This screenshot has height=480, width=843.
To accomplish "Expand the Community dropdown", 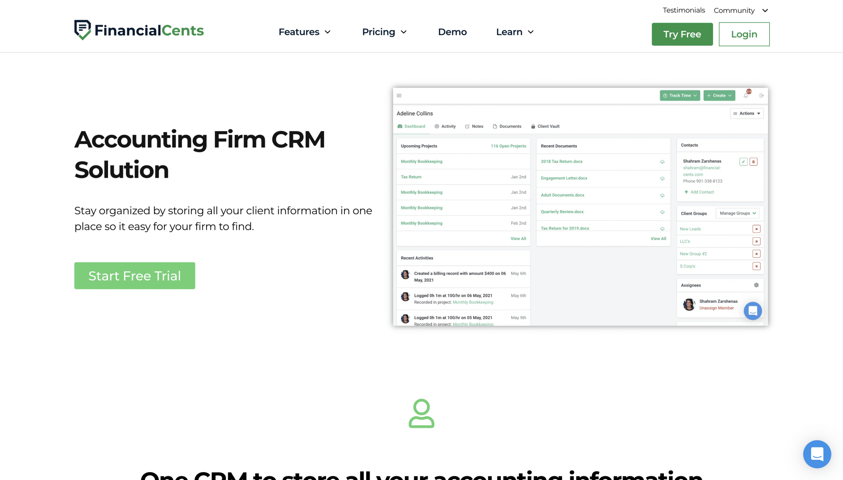I will tap(741, 11).
